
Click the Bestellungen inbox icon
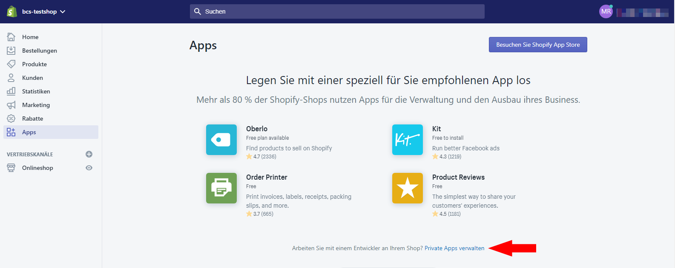coord(11,51)
